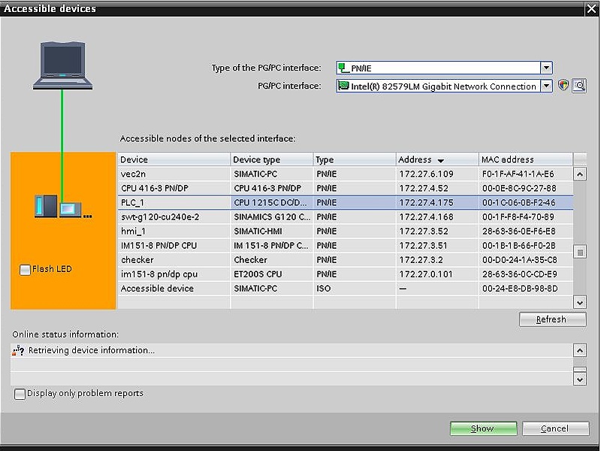Click MAC address 00-D0-24-1A-35-C8
601x451 pixels.
tap(519, 259)
